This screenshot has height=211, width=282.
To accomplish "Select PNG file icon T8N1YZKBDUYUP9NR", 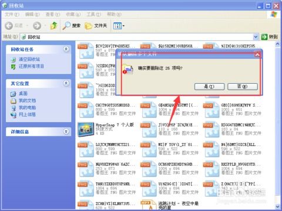I will (x=86, y=189).
